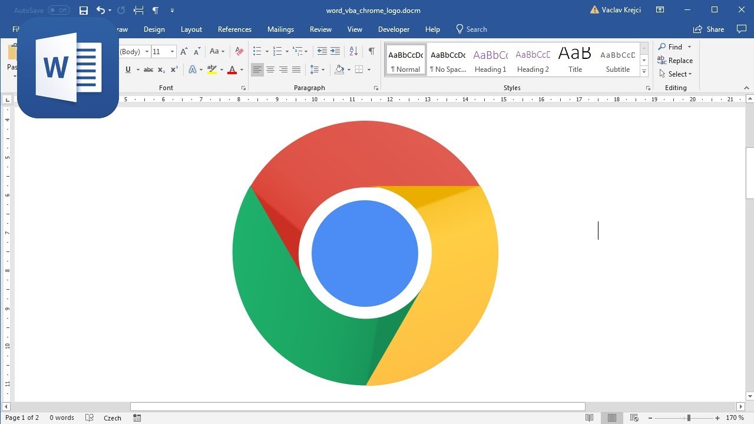754x424 pixels.
Task: Collapse the ribbon with the caret arrow
Action: coord(746,88)
